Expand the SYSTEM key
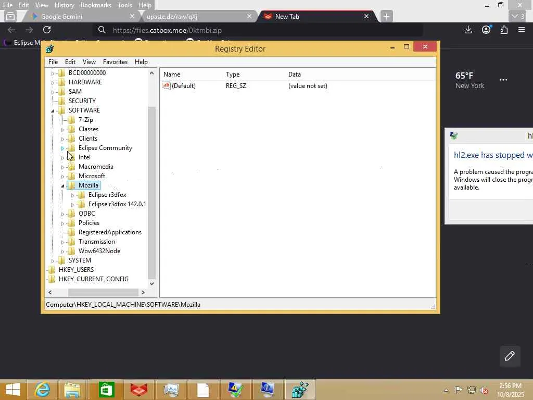533x400 pixels. click(x=53, y=261)
